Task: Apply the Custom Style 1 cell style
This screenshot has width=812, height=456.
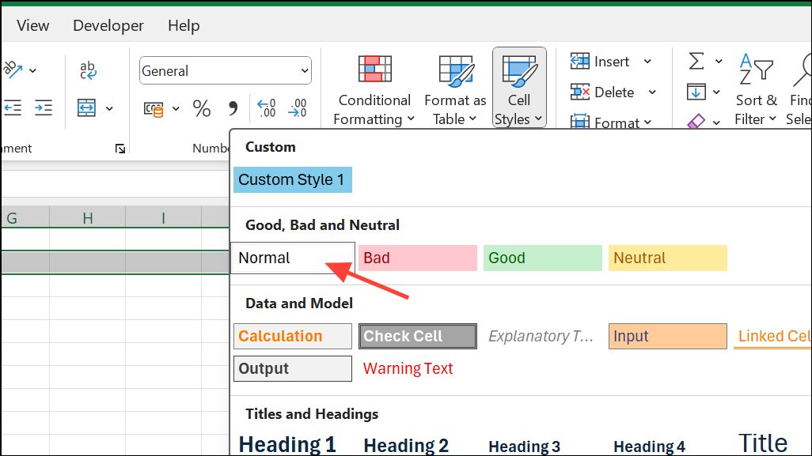Action: click(x=292, y=179)
